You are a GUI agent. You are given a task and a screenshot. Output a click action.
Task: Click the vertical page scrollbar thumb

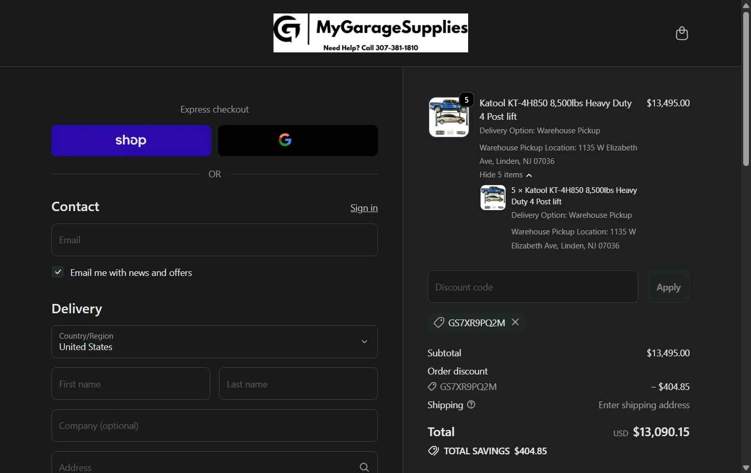pyautogui.click(x=746, y=88)
